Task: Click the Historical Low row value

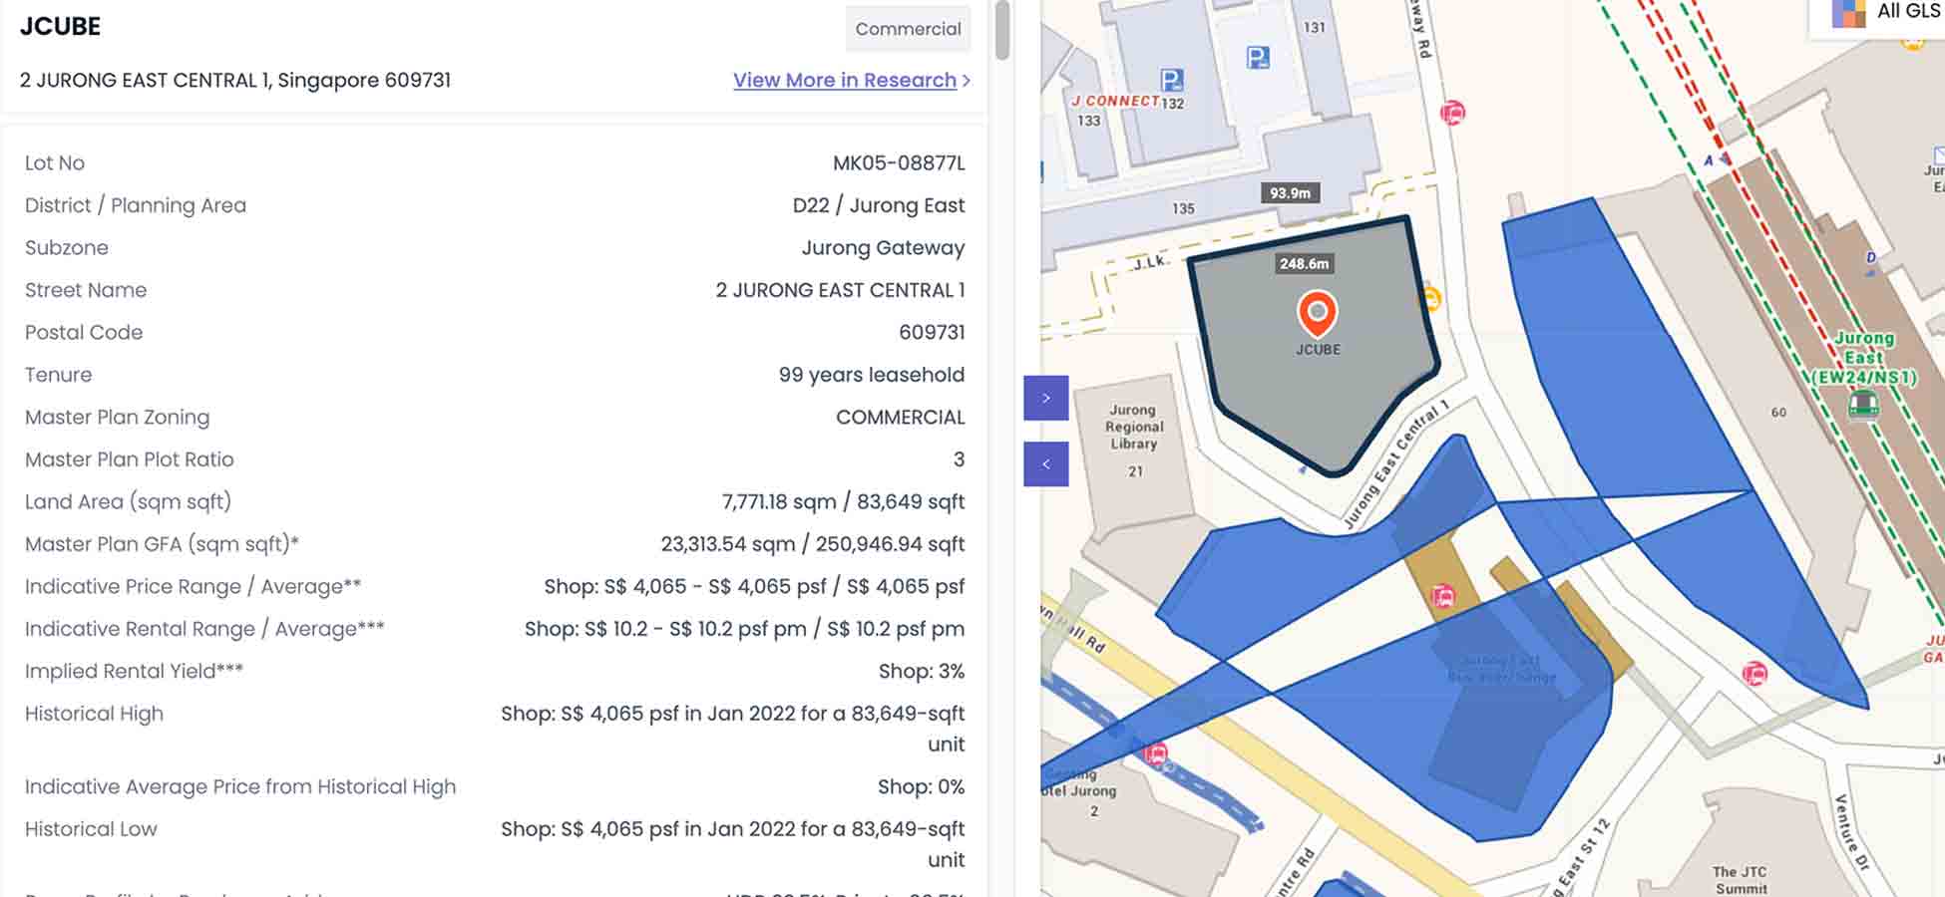Action: [x=732, y=844]
